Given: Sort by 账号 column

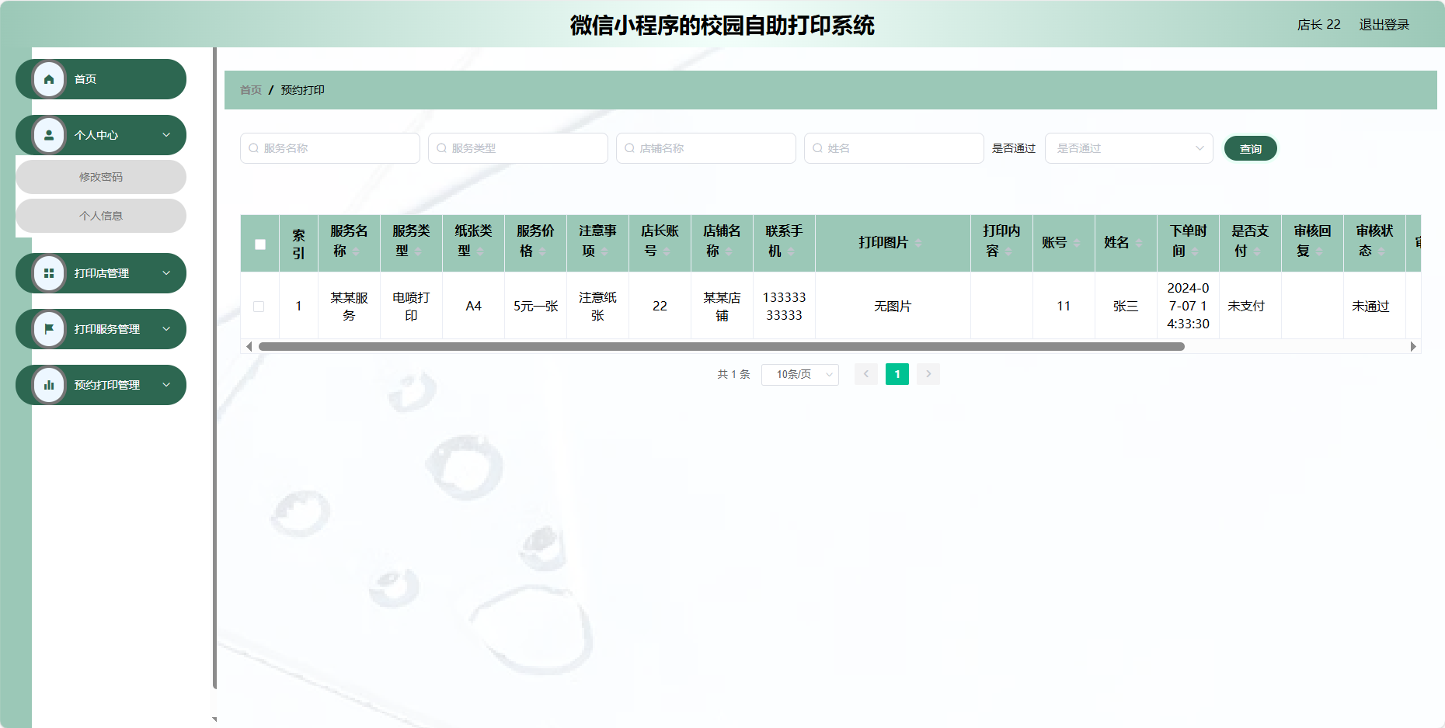Looking at the screenshot, I should coord(1077,243).
